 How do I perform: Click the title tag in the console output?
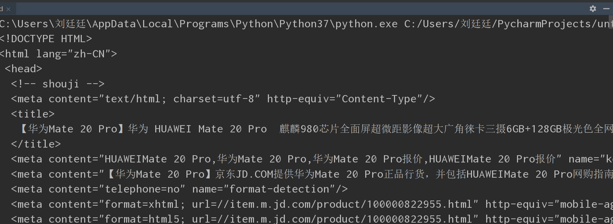coord(32,113)
